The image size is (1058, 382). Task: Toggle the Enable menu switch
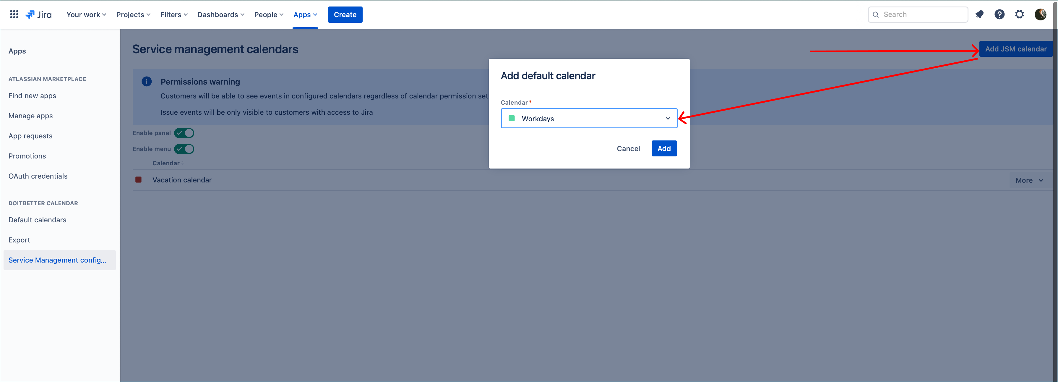pyautogui.click(x=184, y=149)
